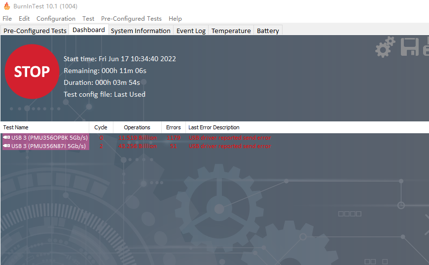Click USB icon of PMU356OPBK row

[x=6, y=137]
